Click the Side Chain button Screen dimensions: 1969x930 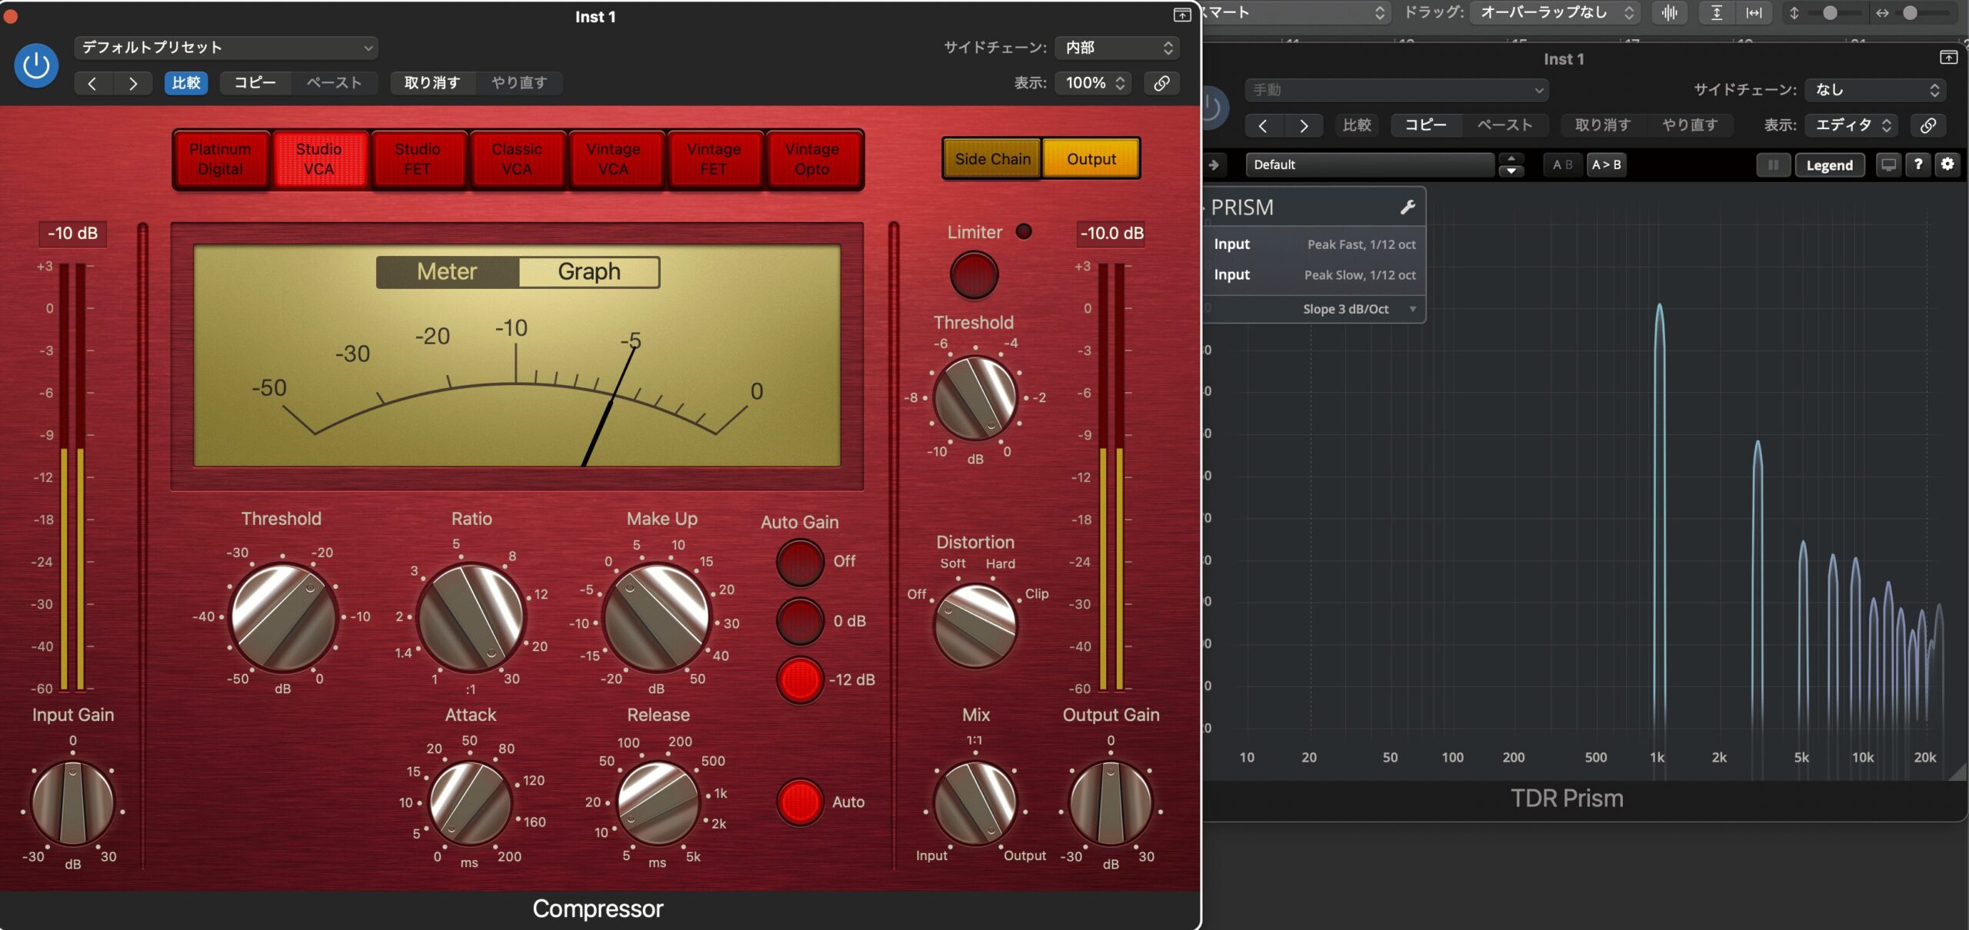point(992,159)
